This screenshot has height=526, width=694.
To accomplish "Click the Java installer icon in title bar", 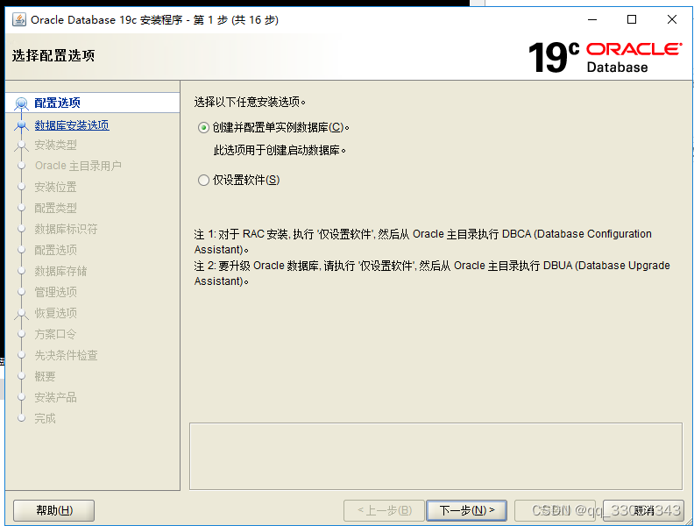I will tap(19, 20).
